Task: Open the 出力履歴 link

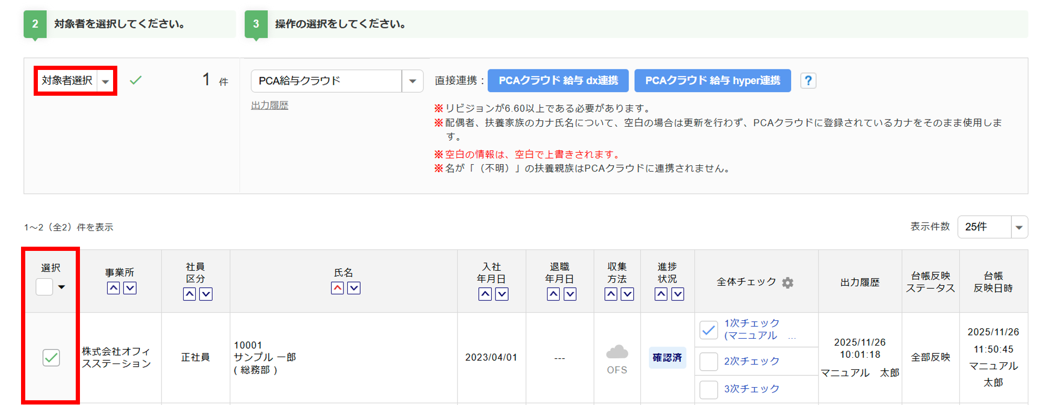Action: coord(269,105)
